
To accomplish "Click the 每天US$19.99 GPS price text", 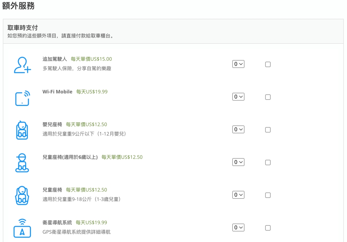I will coord(91,223).
